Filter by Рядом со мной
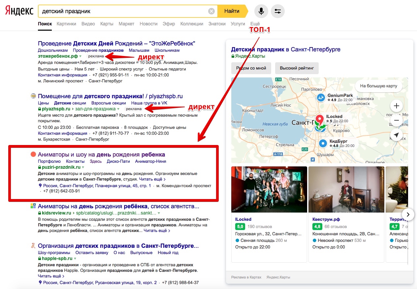417x289 pixels. tap(251, 68)
